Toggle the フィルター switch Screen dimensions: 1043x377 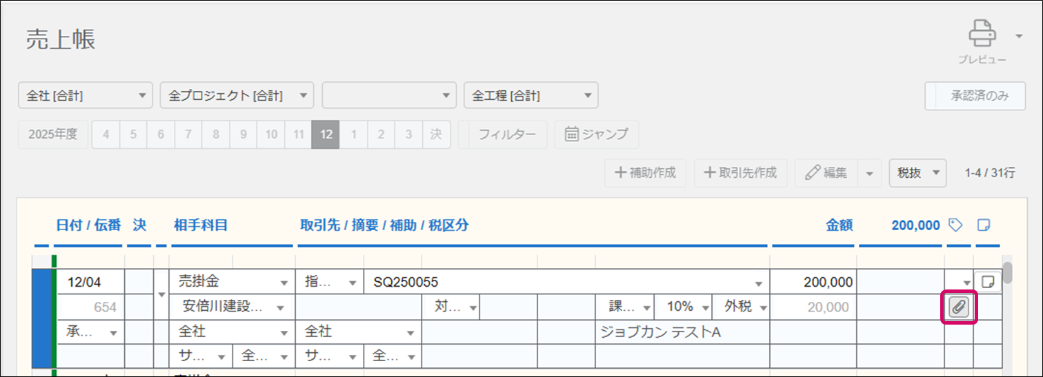pyautogui.click(x=502, y=134)
